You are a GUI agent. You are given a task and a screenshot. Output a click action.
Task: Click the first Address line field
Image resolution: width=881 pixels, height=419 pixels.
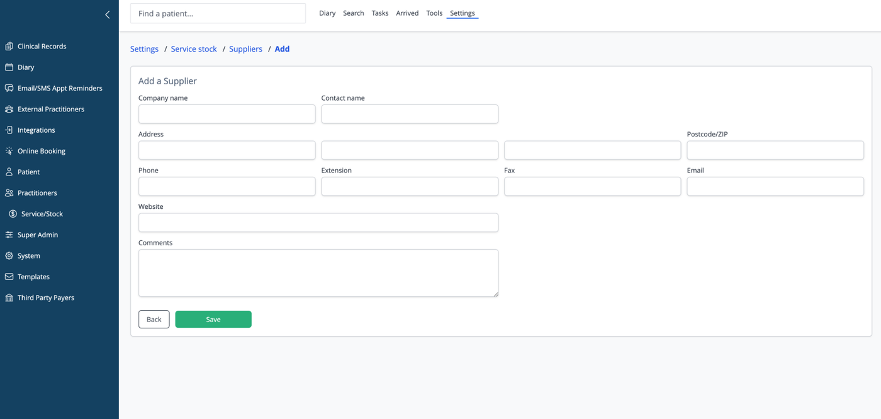coord(227,150)
